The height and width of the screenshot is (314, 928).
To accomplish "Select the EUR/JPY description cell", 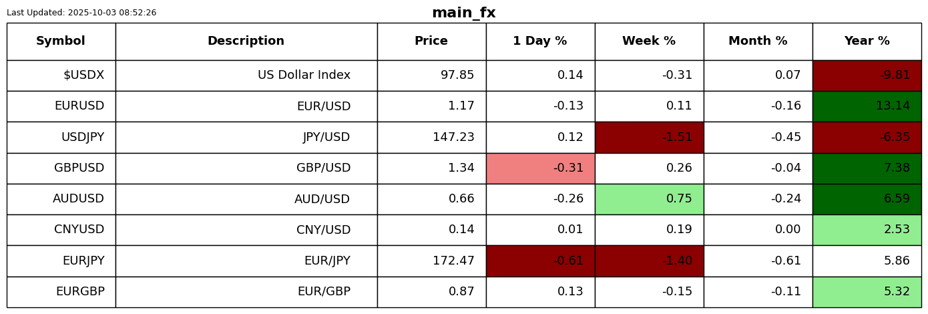I will tap(246, 261).
